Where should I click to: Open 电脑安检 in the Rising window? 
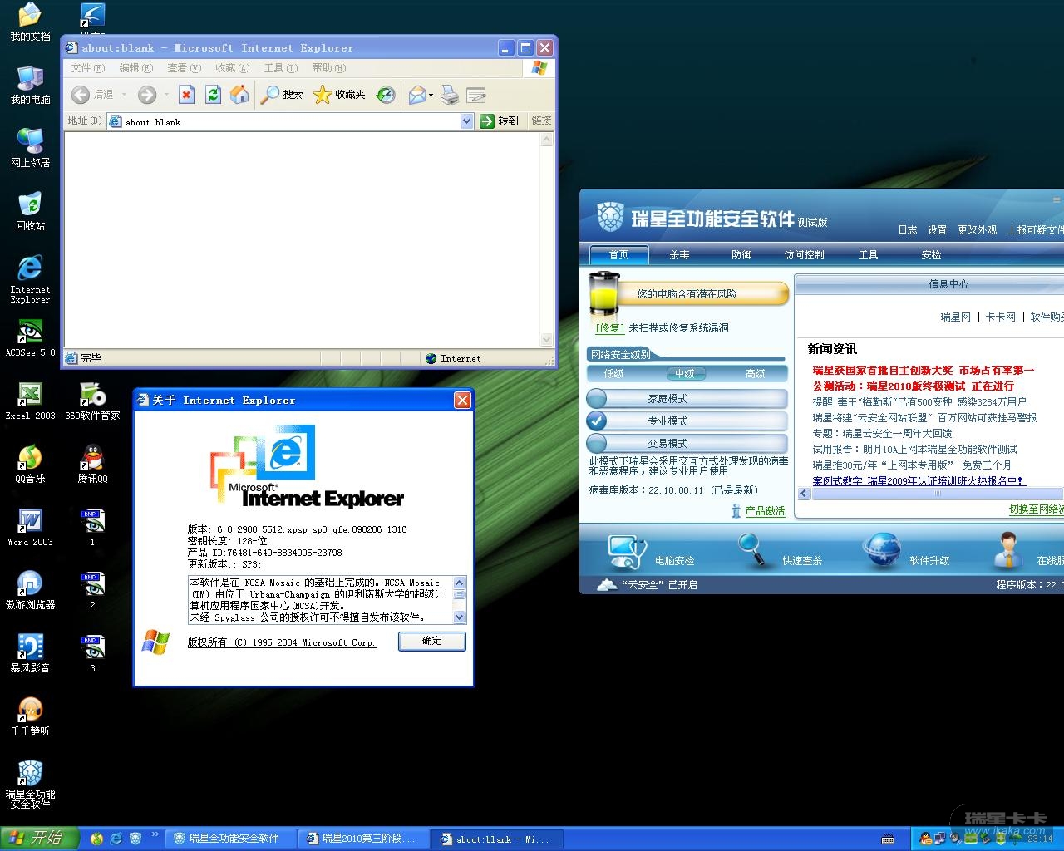pos(651,551)
